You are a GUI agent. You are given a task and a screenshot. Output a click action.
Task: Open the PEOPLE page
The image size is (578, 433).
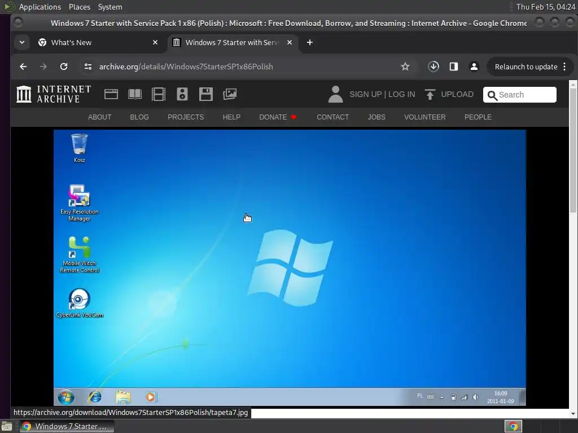point(478,117)
